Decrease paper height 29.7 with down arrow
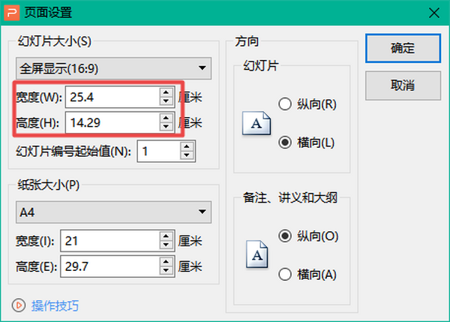This screenshot has height=322, width=450. pos(166,270)
